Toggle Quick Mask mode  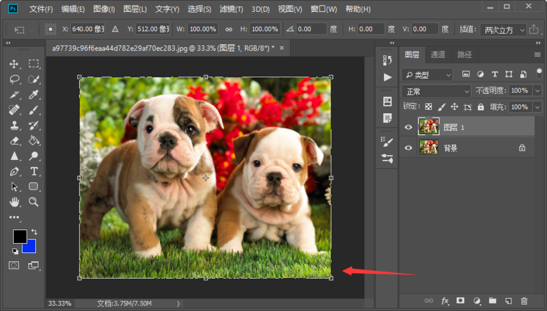(x=14, y=266)
